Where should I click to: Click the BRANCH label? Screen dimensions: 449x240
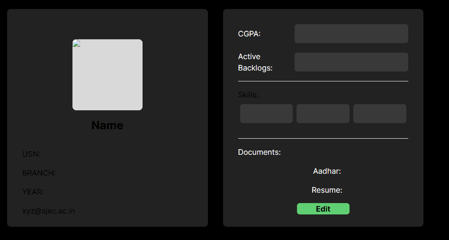pyautogui.click(x=39, y=173)
